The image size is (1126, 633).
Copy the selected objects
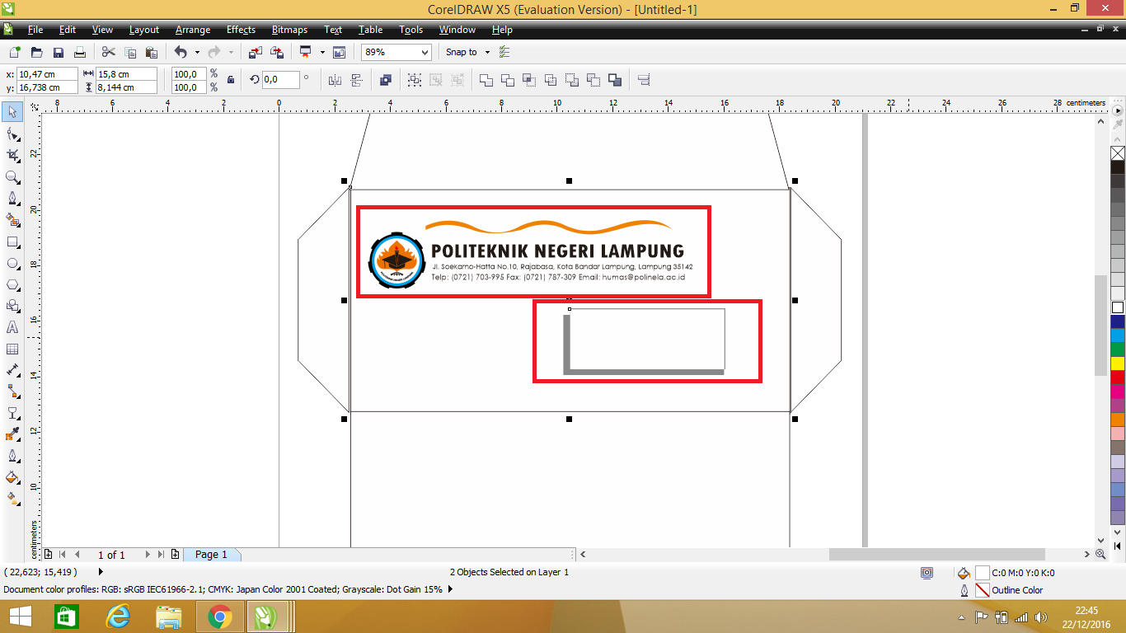pos(129,52)
